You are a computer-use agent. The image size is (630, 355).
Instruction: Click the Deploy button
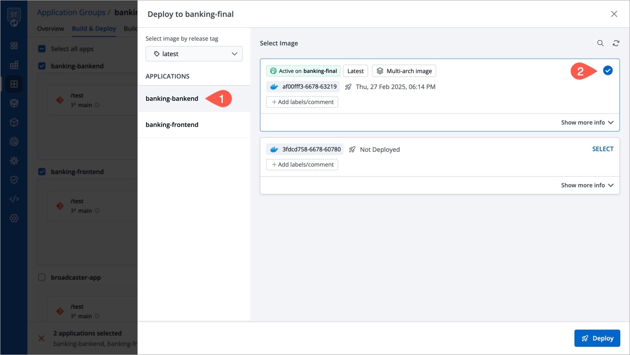click(597, 338)
